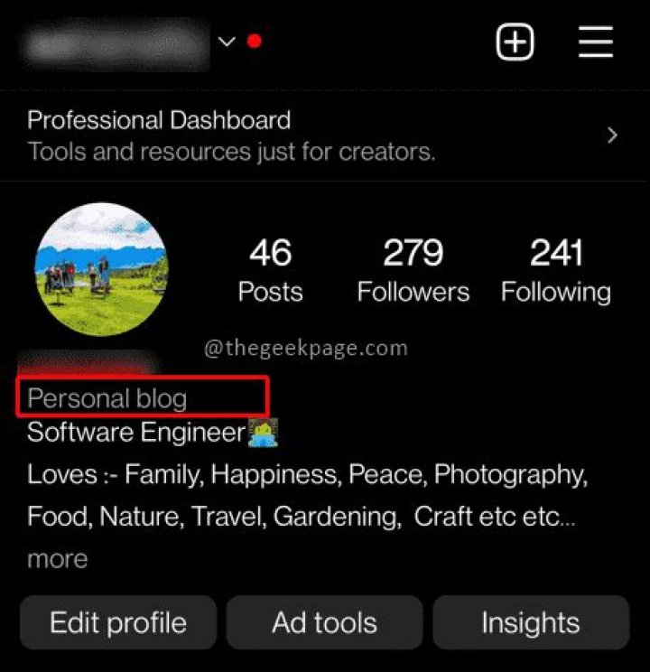
Task: Open the Insights button
Action: (x=531, y=621)
